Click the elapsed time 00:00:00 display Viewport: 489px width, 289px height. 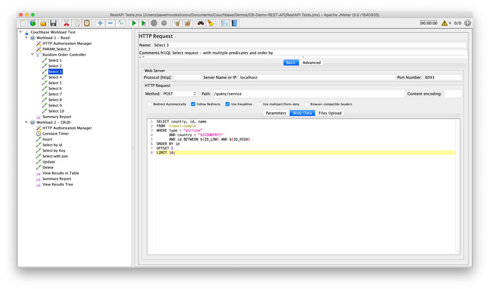point(429,23)
